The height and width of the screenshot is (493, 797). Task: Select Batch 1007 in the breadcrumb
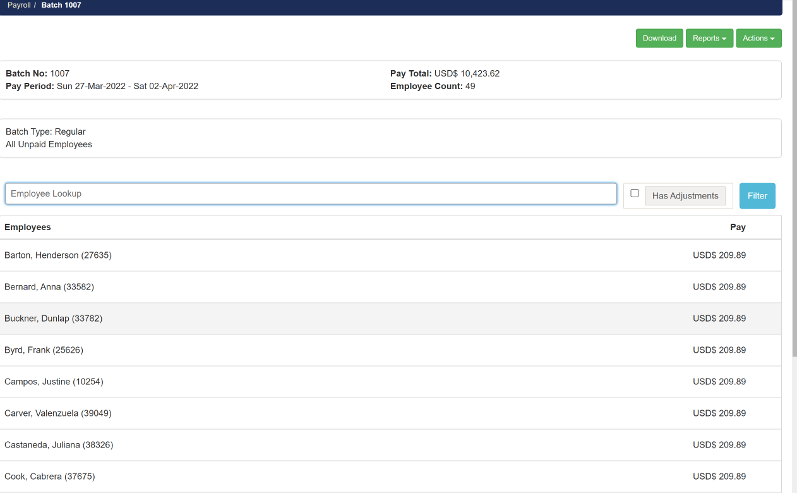pos(60,5)
